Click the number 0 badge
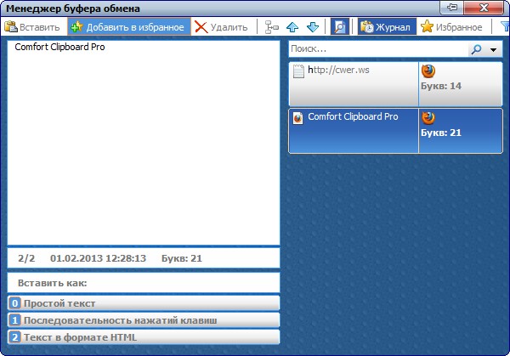Screen dimensions: 510x356 pyautogui.click(x=14, y=303)
